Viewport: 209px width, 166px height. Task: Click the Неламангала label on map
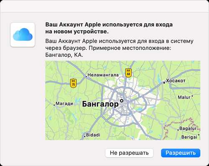(103, 75)
